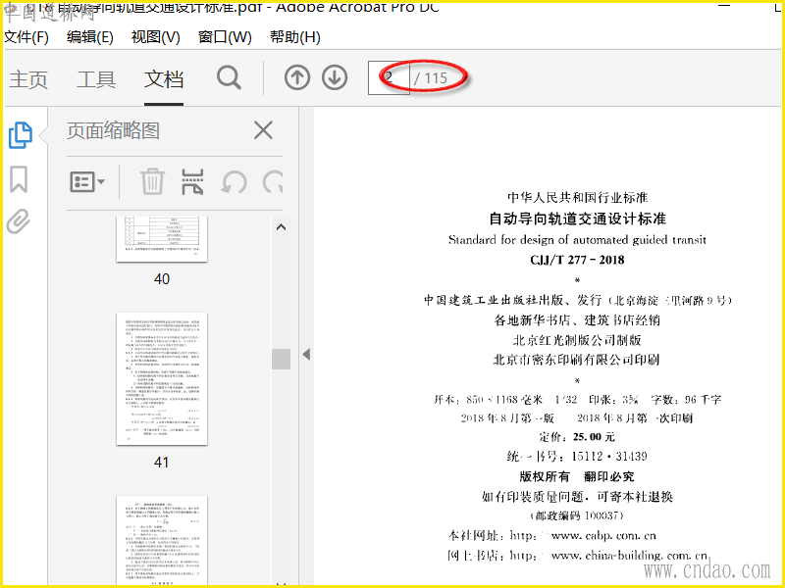Screen dimensions: 785x588
Task: Click the 页面缩略图 panel title
Action: (x=113, y=130)
